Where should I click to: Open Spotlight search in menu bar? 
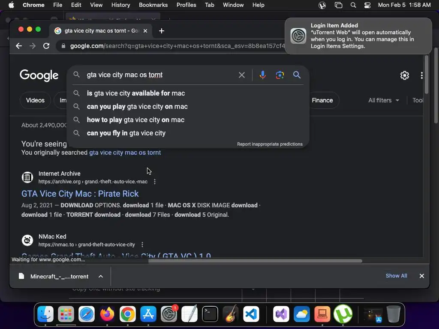[x=353, y=5]
